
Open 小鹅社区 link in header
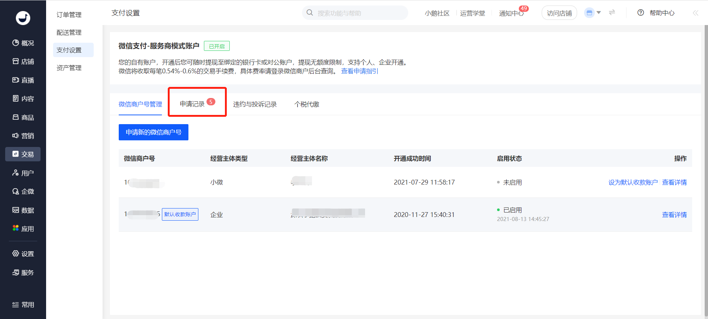point(437,13)
